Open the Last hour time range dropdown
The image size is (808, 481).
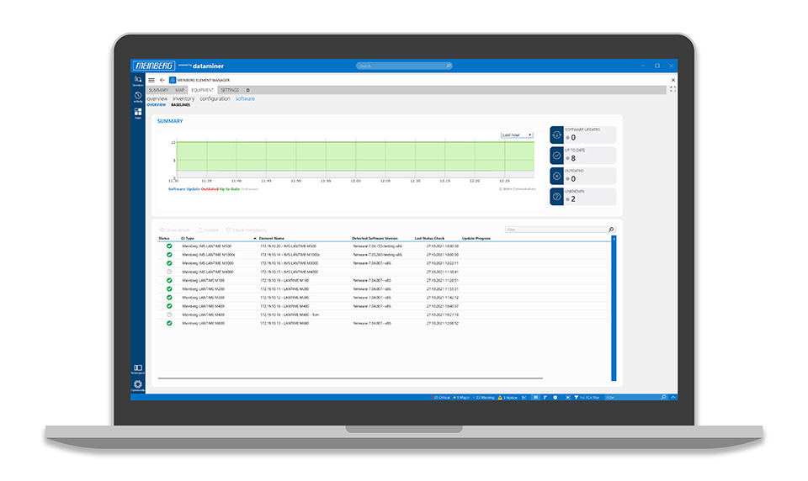517,135
